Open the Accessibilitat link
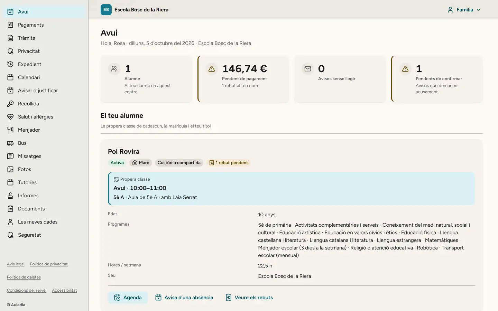This screenshot has width=498, height=311. tap(64, 290)
